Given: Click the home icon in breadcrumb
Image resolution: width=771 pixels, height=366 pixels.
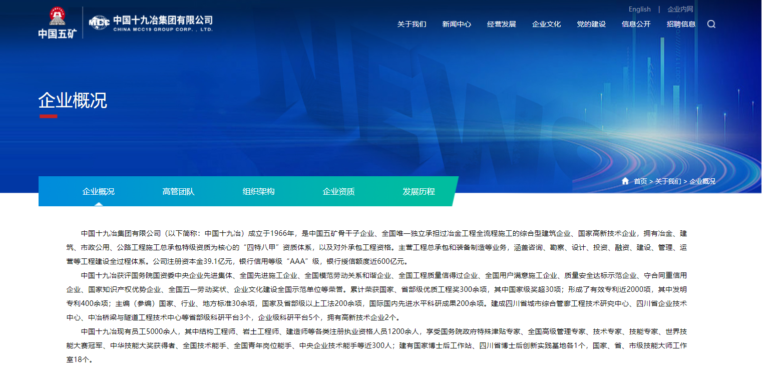Looking at the screenshot, I should [x=625, y=181].
